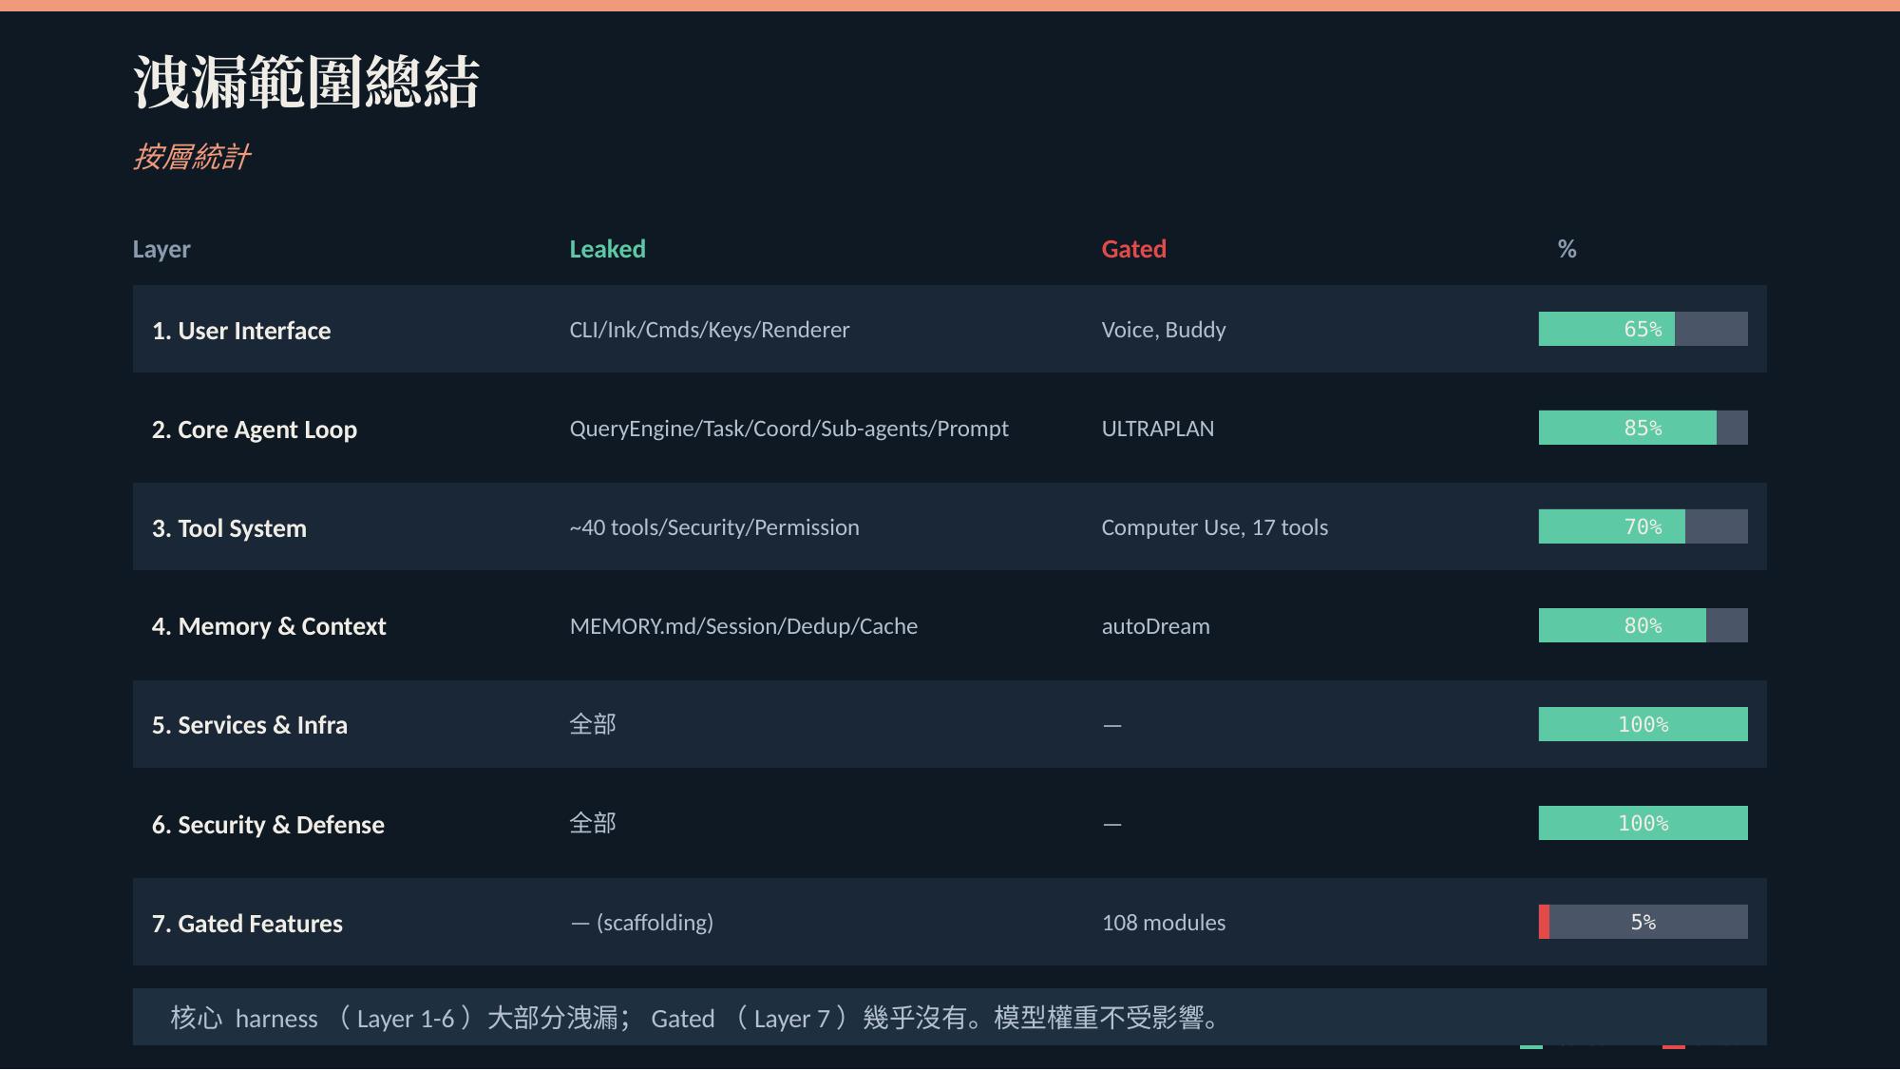This screenshot has width=1900, height=1070.
Task: Select the row label 5. Services & Infra
Action: (250, 725)
